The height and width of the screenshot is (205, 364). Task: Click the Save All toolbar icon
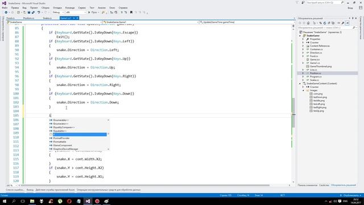click(33, 13)
